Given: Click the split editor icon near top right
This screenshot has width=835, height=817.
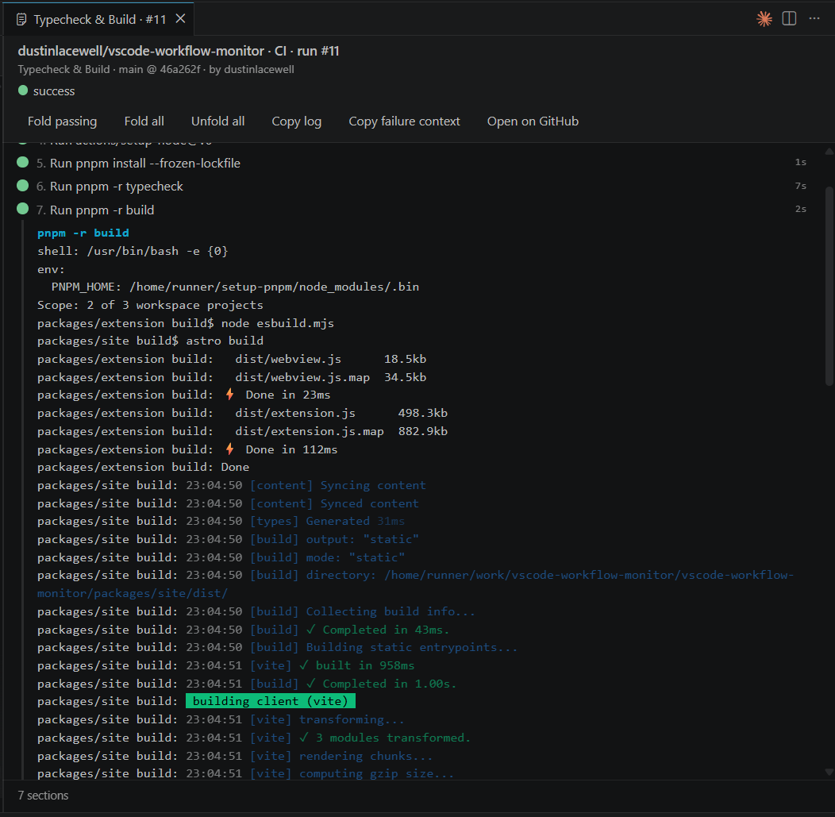Looking at the screenshot, I should [x=789, y=19].
